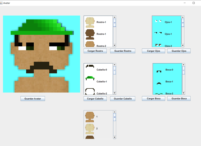Click the down arrow of Cabello list scrollbar
Screen dimensions: 201x146
point(115,93)
